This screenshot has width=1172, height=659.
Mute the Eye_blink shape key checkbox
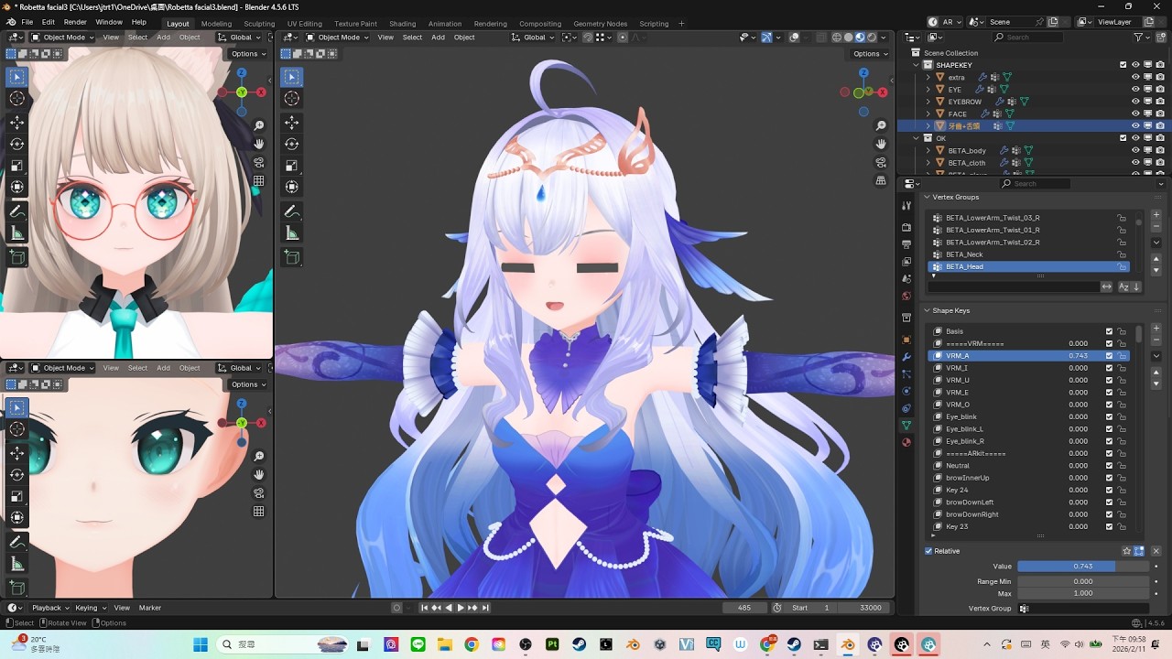[x=1109, y=416]
